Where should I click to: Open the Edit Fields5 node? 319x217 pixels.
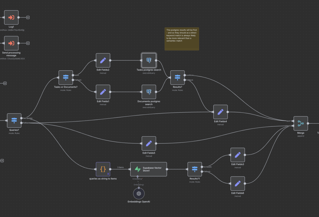tap(149, 144)
